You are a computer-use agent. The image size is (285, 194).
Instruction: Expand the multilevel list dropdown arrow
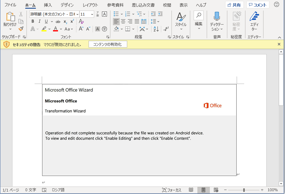click(144, 14)
